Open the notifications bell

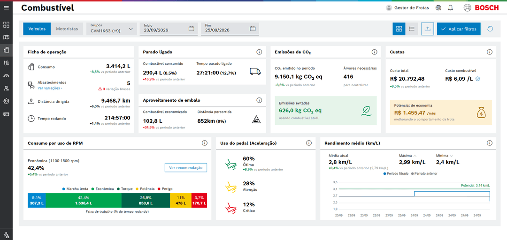pos(450,8)
